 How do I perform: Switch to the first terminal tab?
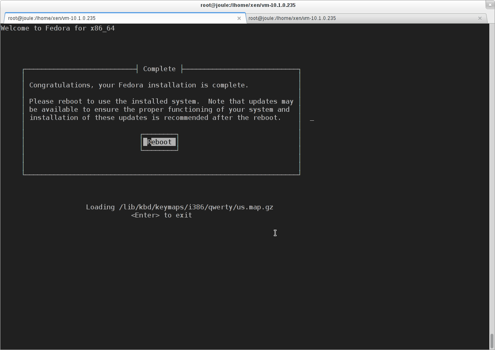124,18
